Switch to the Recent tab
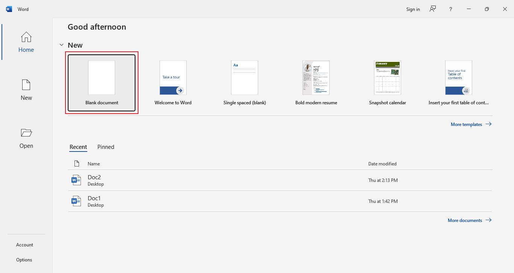This screenshot has height=273, width=514. pyautogui.click(x=78, y=147)
